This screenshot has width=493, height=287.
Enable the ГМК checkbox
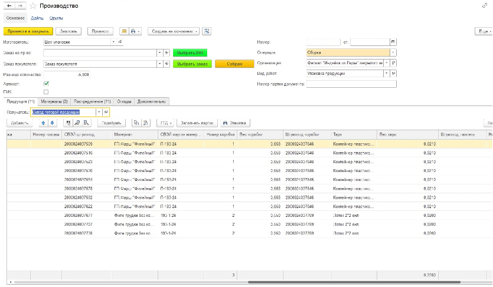[46, 92]
